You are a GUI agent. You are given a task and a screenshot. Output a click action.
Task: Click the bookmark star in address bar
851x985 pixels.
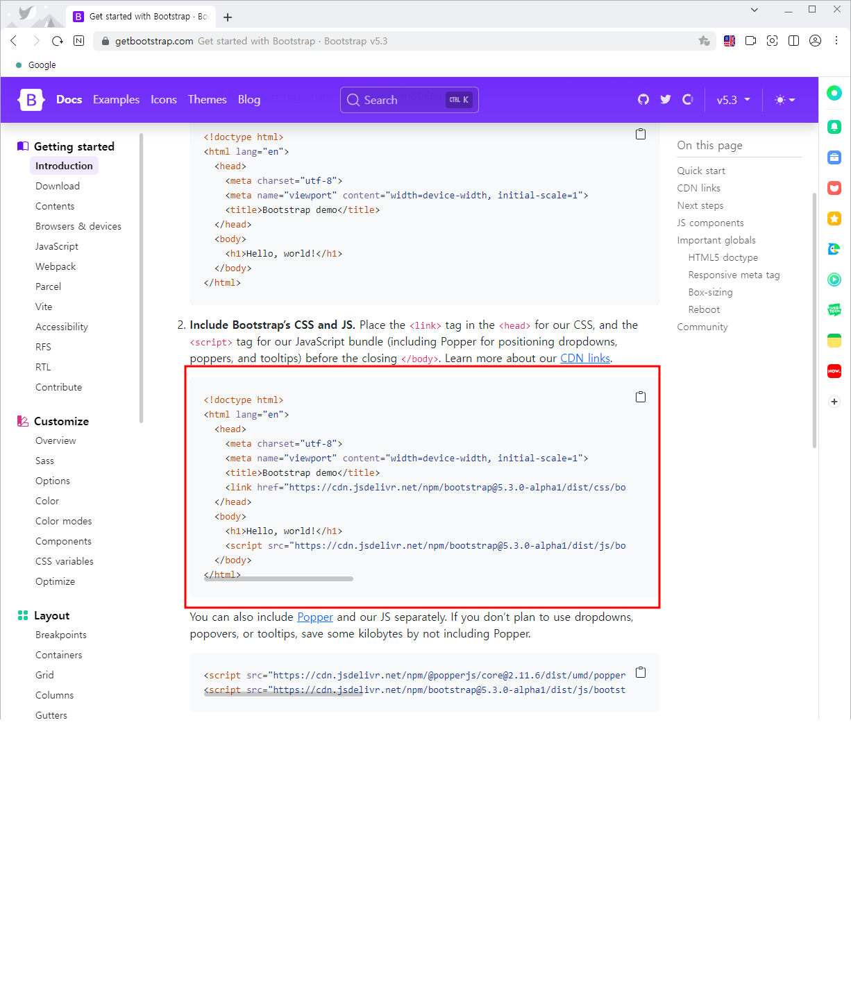(x=704, y=41)
